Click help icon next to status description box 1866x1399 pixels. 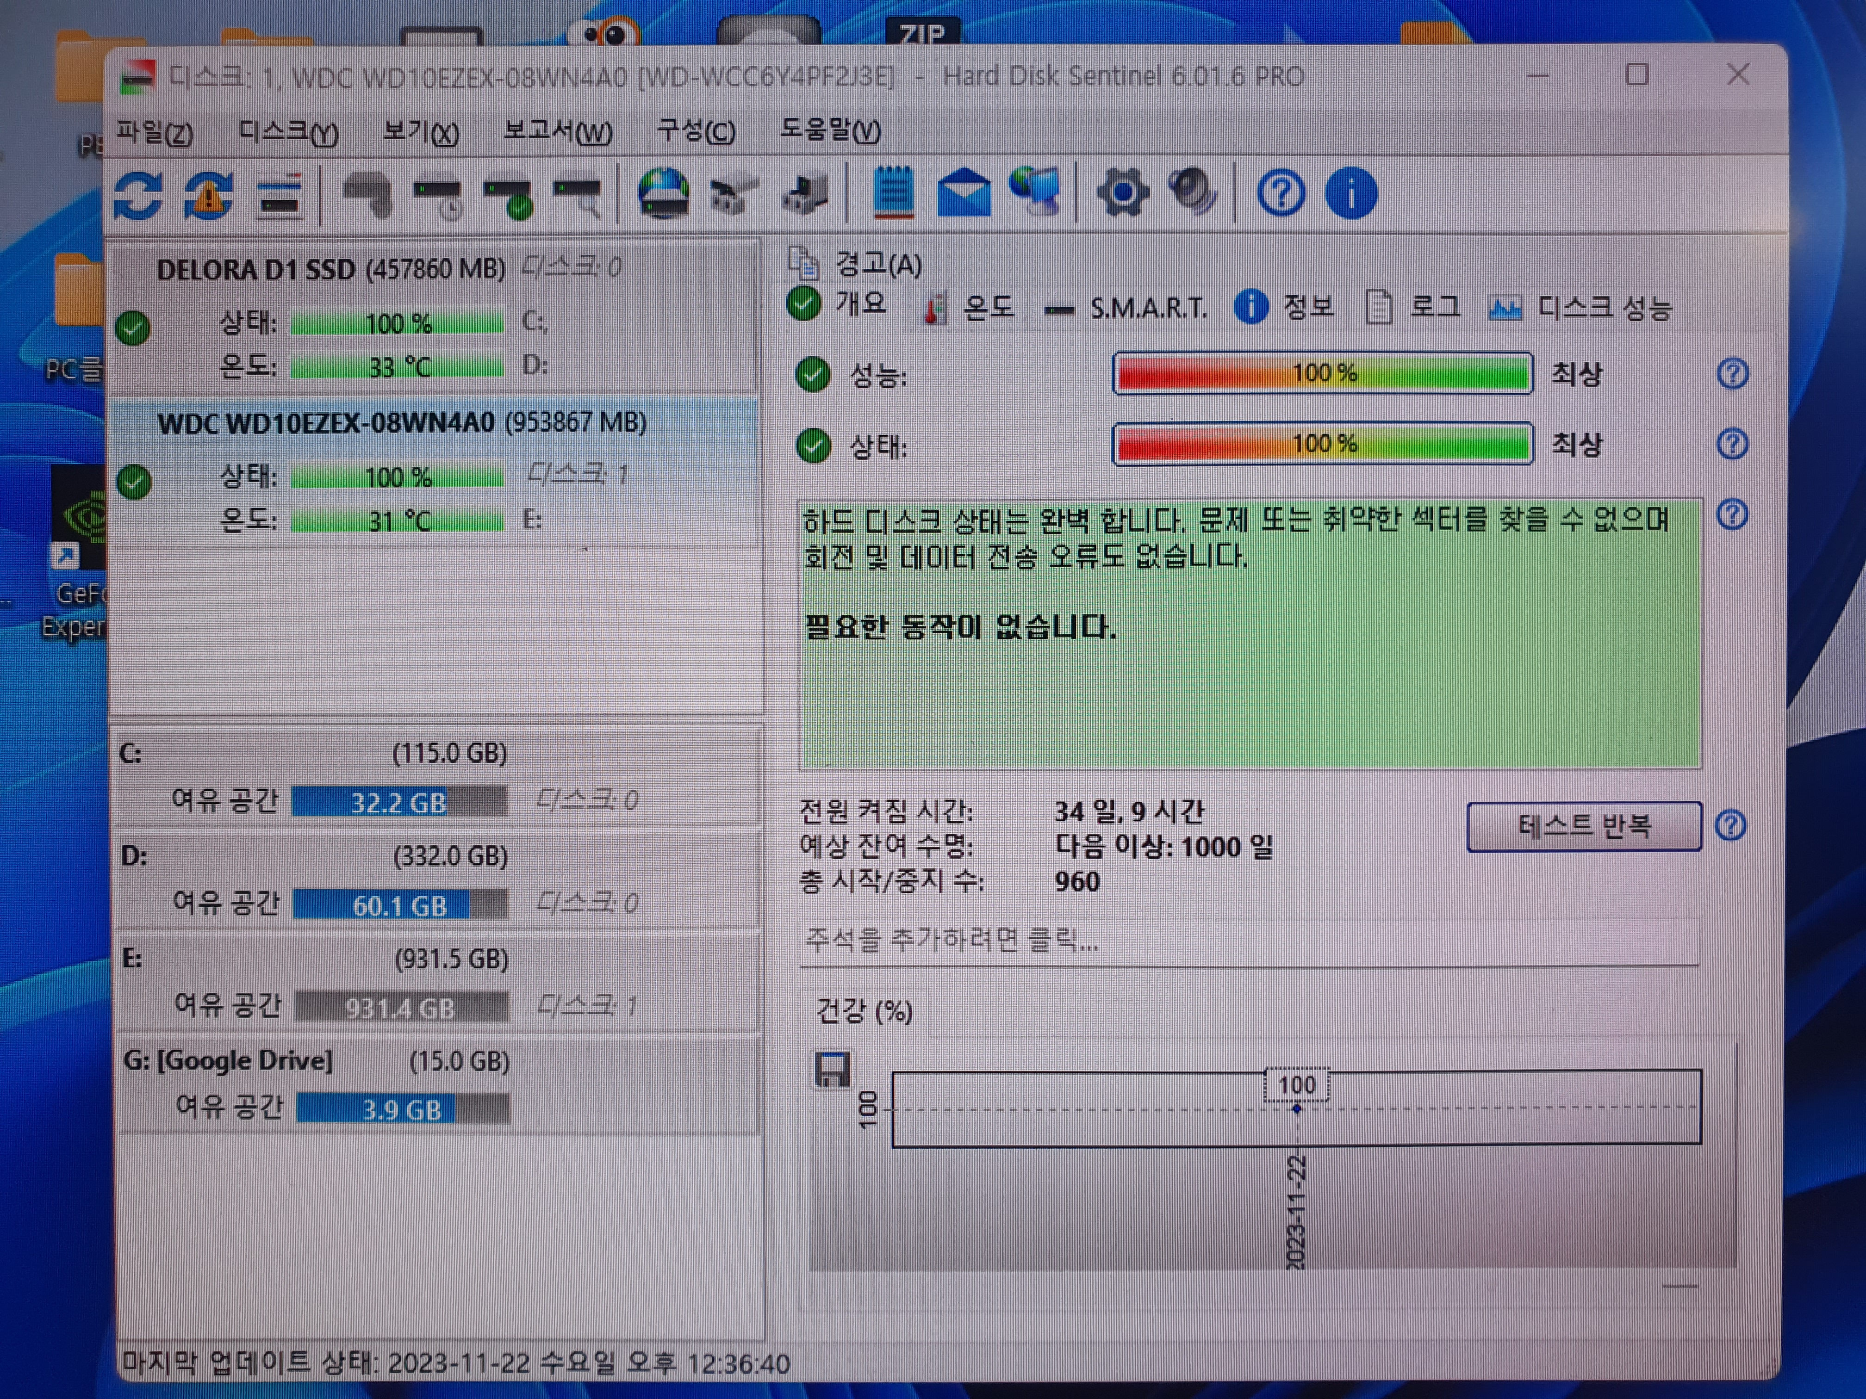point(1733,514)
